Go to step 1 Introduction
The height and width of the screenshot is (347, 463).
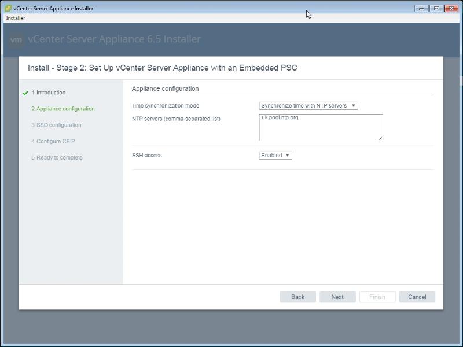coord(49,93)
